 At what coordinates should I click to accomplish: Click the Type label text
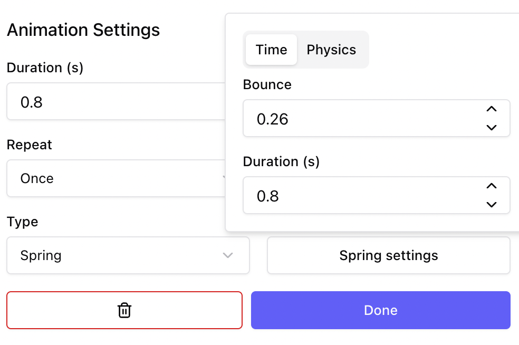pyautogui.click(x=23, y=222)
